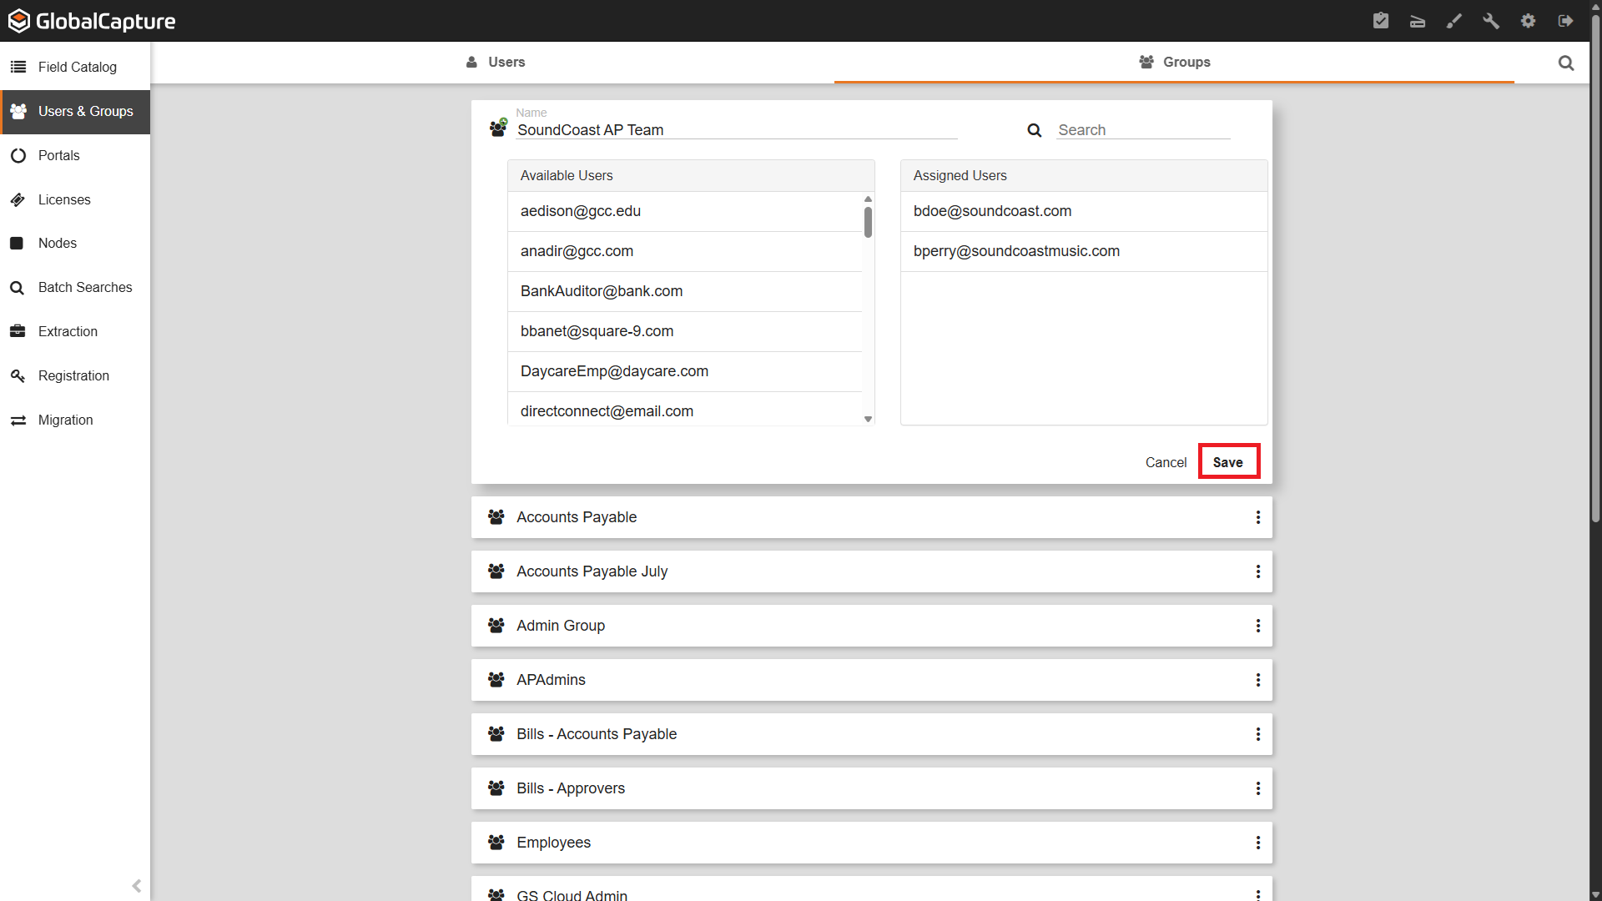The height and width of the screenshot is (901, 1602).
Task: Click the group icon beside the Name field
Action: coord(498,127)
